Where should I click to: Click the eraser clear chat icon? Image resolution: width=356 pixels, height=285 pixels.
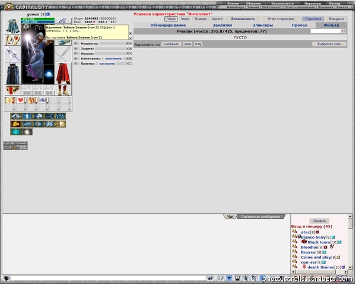click(x=221, y=278)
